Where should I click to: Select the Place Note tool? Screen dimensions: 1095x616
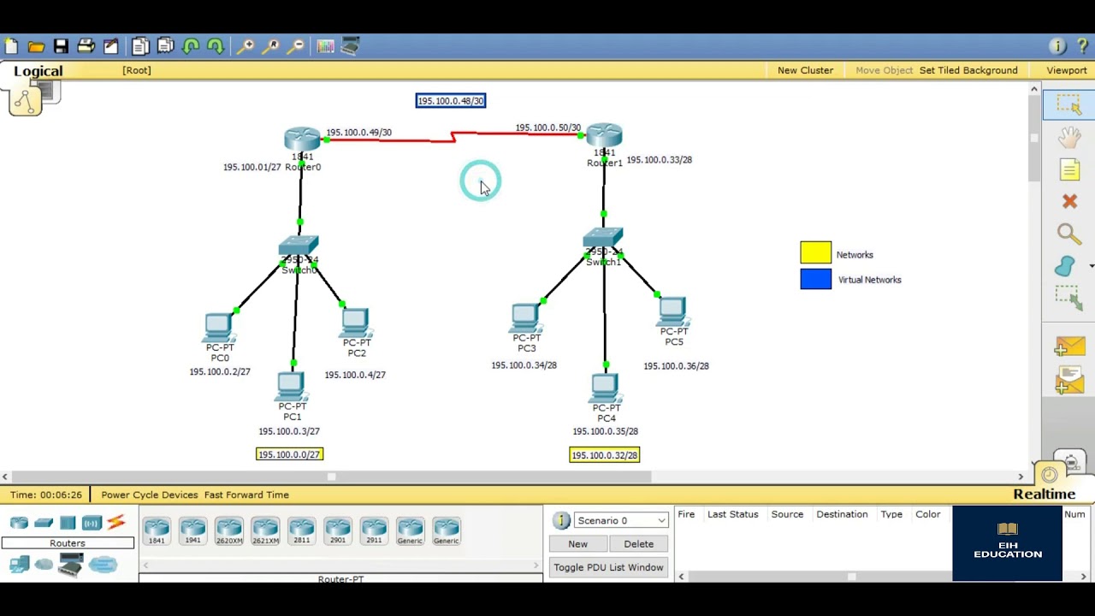pos(1069,169)
